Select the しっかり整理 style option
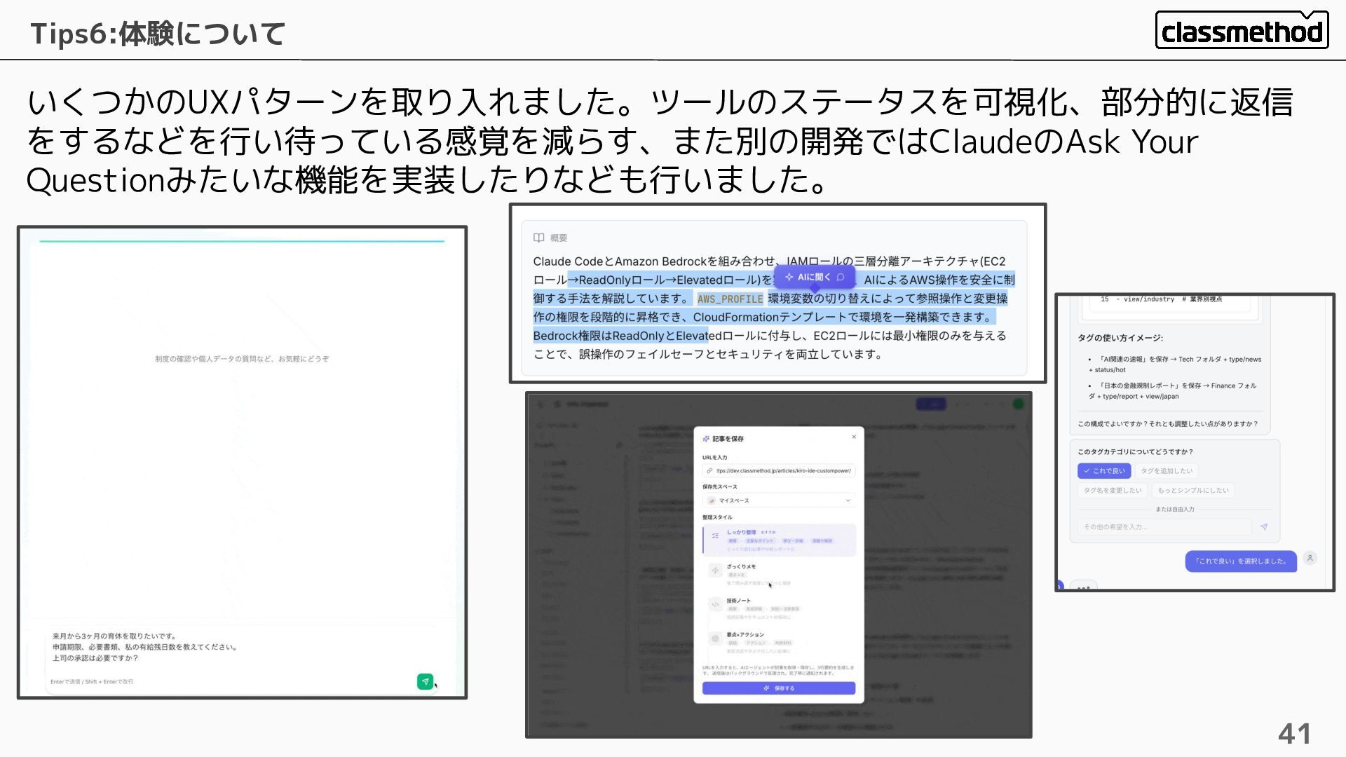The image size is (1346, 757). (x=778, y=540)
